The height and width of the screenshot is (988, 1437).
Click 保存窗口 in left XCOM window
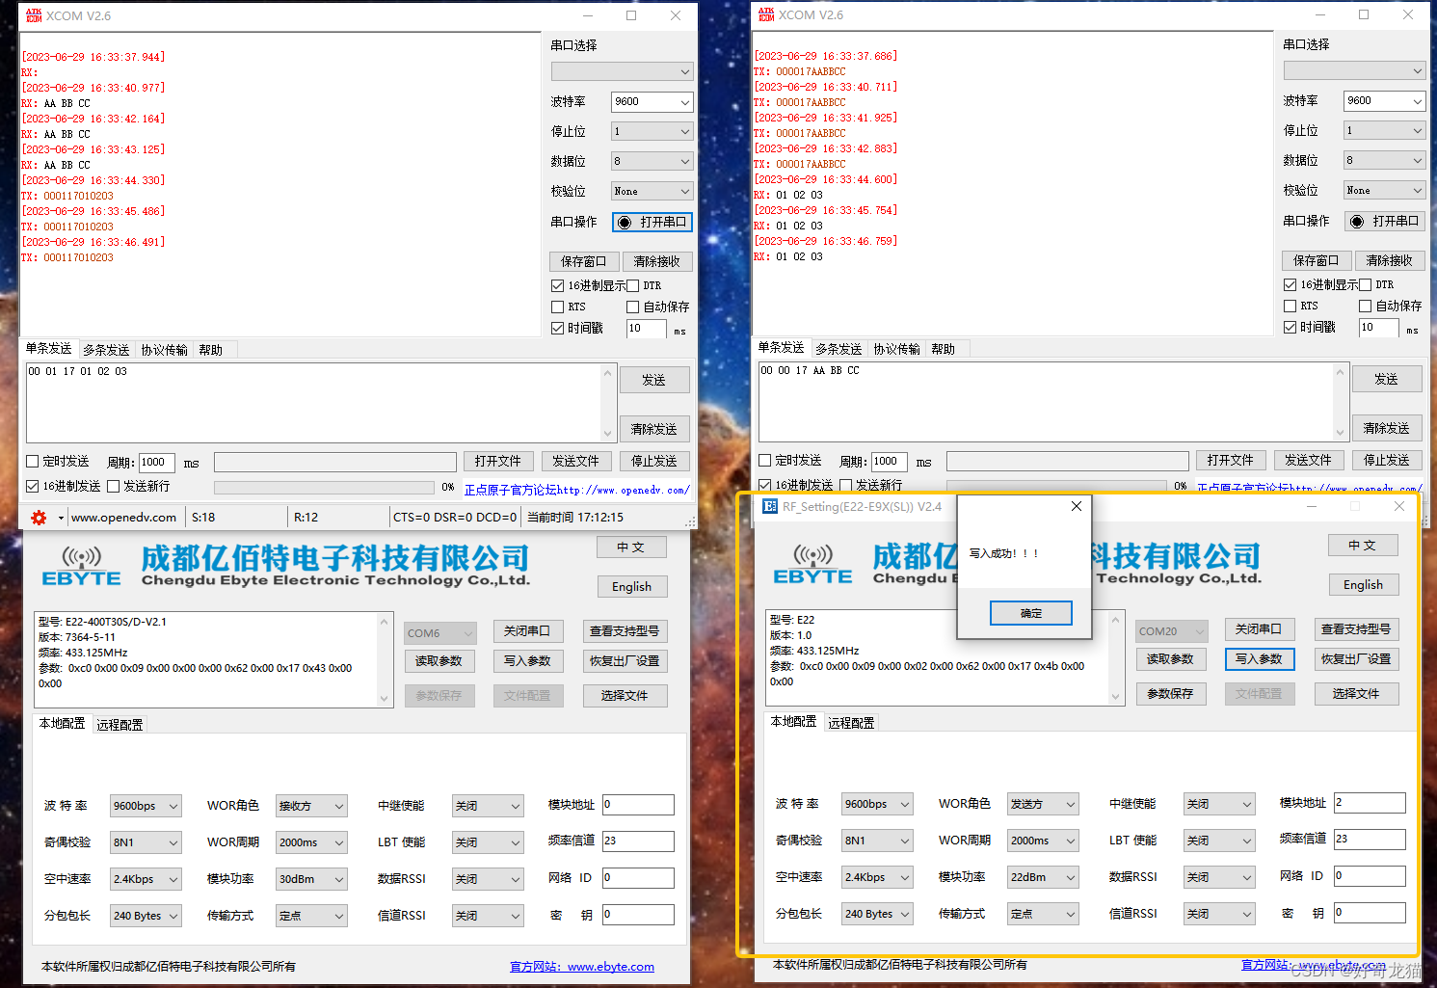coord(584,261)
